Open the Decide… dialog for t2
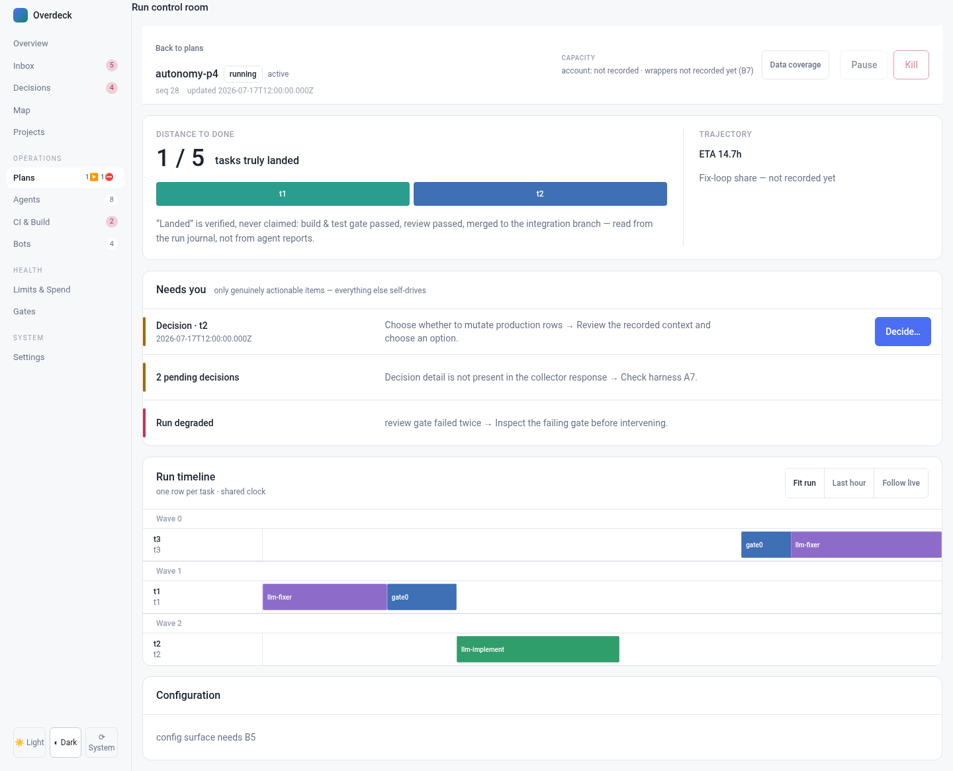This screenshot has width=953, height=771. click(903, 332)
